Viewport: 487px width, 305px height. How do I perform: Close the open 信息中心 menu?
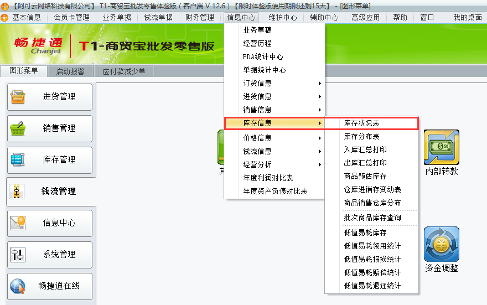click(241, 17)
